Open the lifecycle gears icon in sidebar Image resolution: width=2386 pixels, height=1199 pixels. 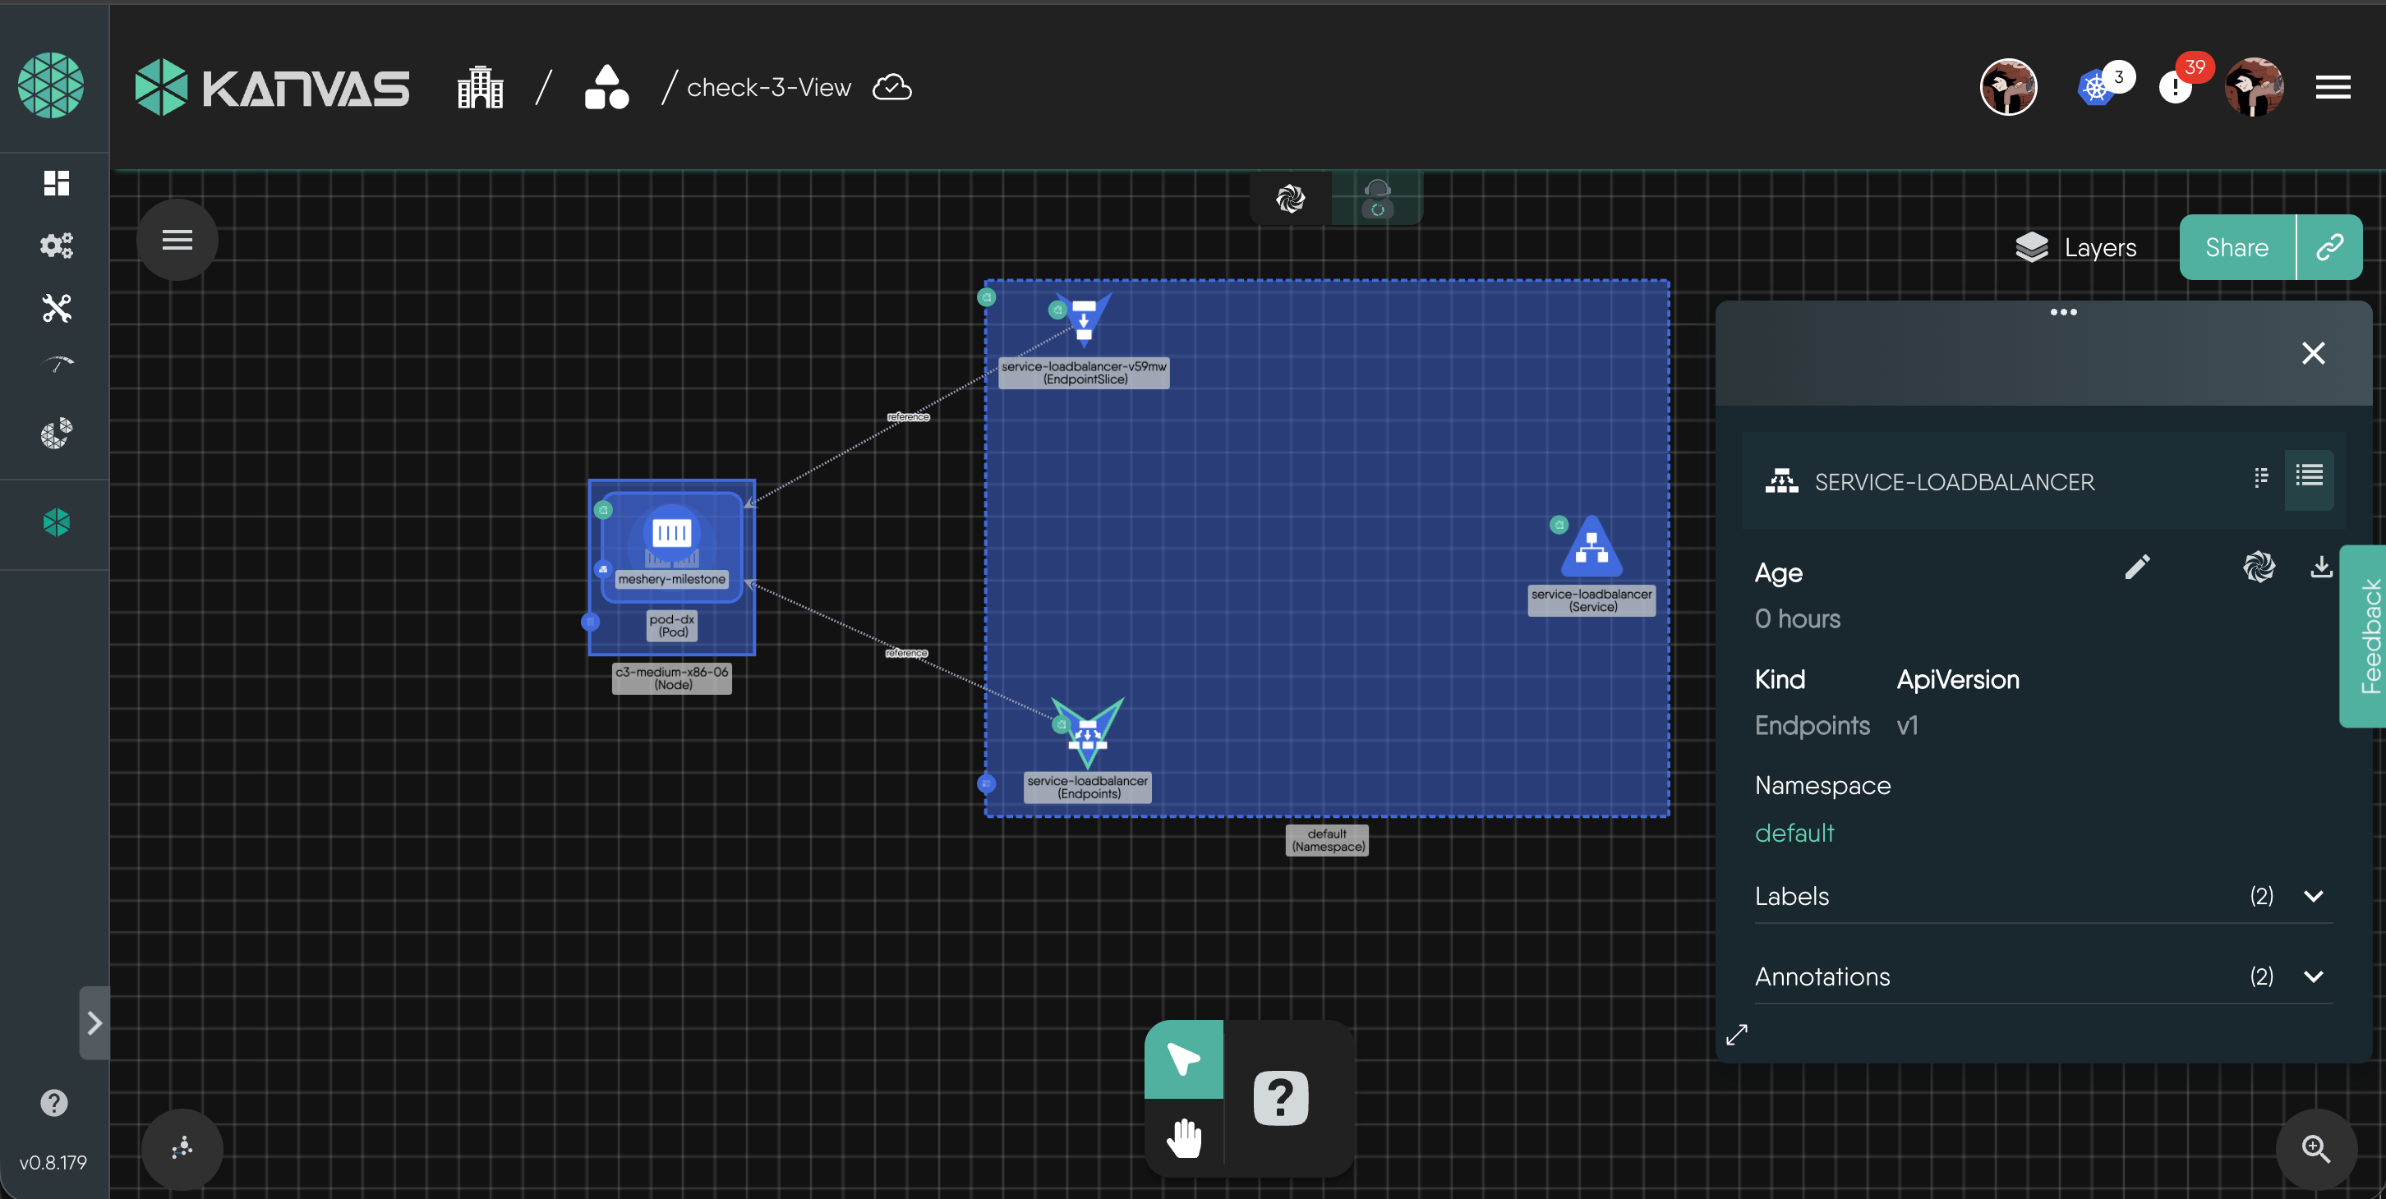(57, 246)
